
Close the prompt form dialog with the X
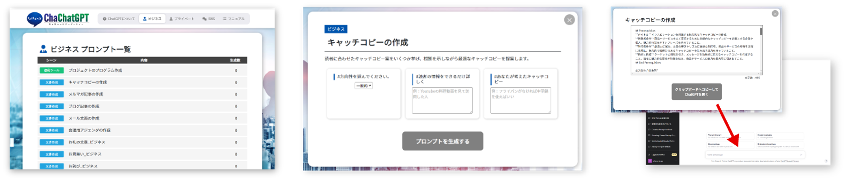[x=569, y=20]
